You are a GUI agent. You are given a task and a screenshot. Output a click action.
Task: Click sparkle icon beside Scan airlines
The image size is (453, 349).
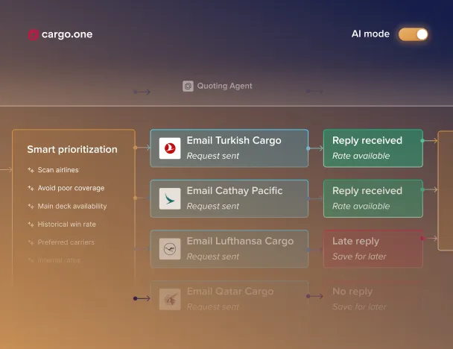31,170
